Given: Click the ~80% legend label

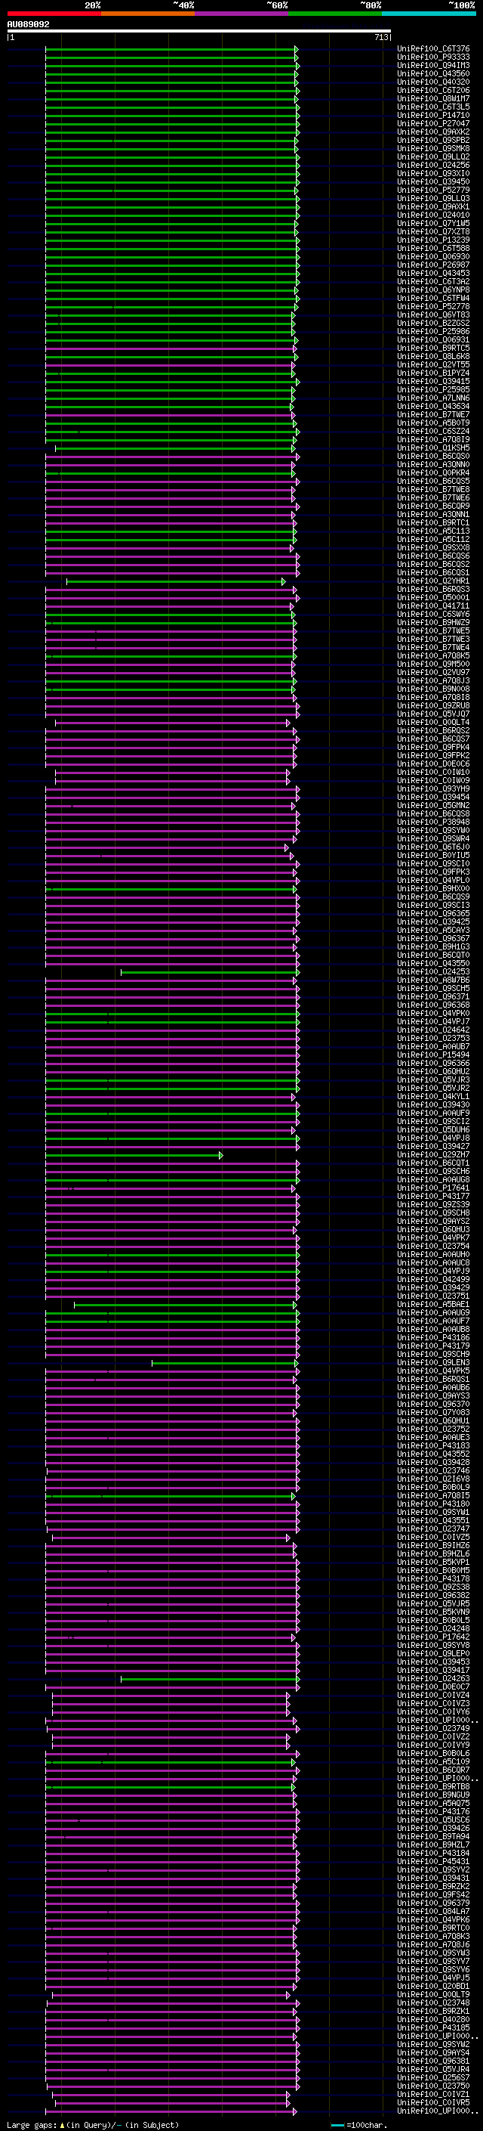Looking at the screenshot, I should (x=370, y=5).
